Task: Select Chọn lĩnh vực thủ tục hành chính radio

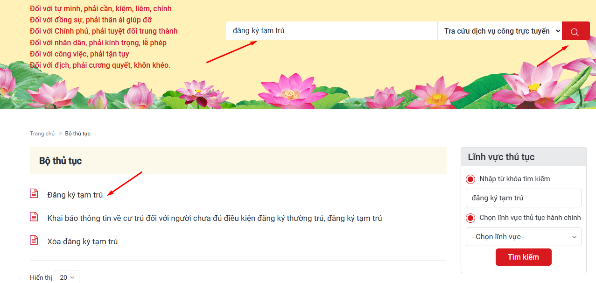Action: 470,218
